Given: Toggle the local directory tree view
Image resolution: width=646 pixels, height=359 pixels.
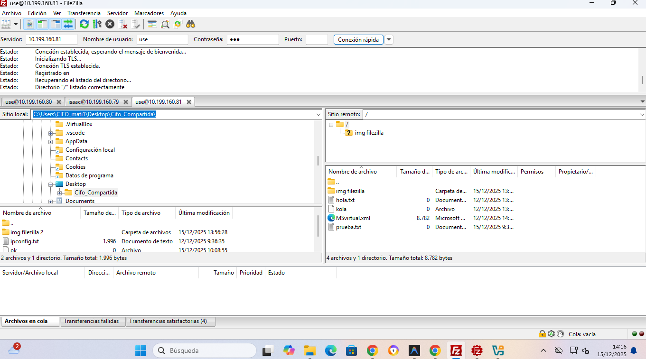Looking at the screenshot, I should tap(42, 24).
